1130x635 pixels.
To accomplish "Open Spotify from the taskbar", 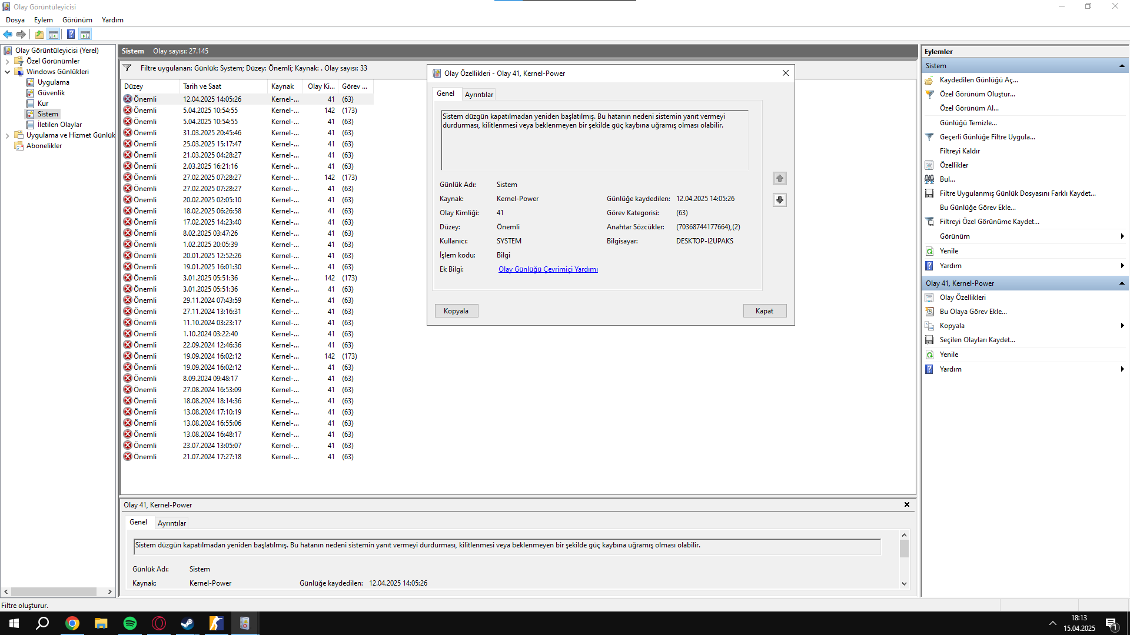I will click(x=130, y=623).
